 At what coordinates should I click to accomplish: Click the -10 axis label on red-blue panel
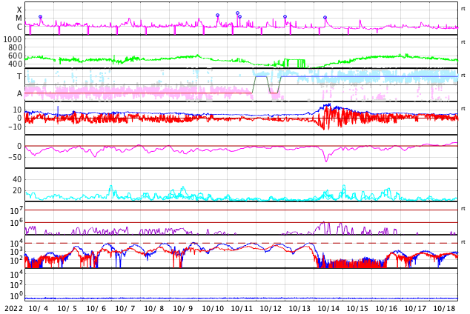click(15, 127)
